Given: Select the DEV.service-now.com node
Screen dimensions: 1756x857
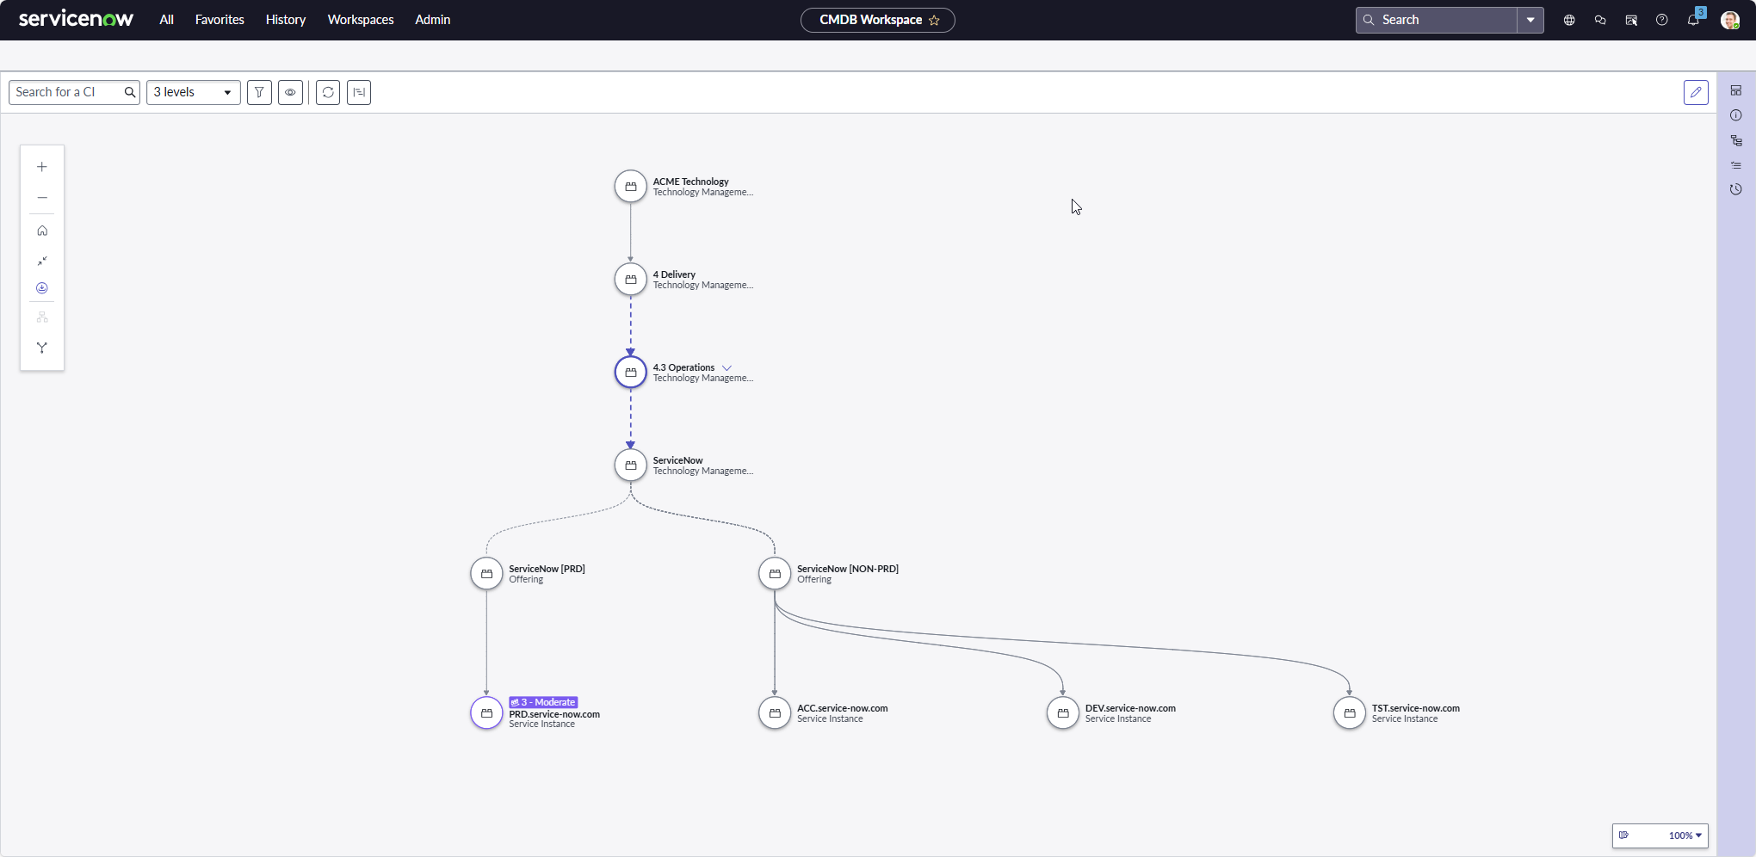Looking at the screenshot, I should [1063, 712].
